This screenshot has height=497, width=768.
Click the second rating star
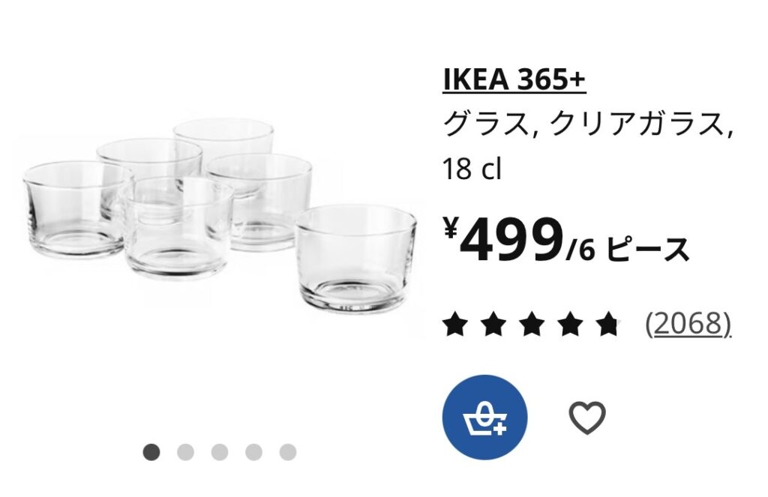pos(492,325)
